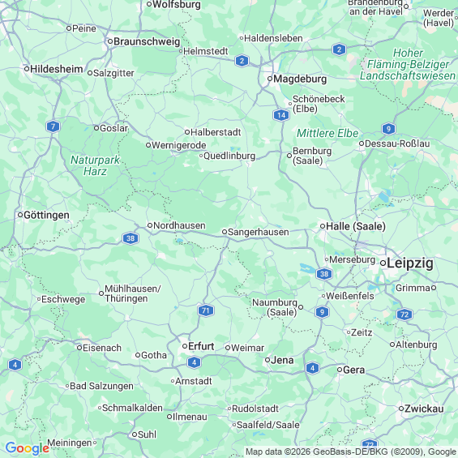Image resolution: width=458 pixels, height=458 pixels.
Task: Click the A2 shield between Helmstedt and Magdeburg
Action: pos(242,61)
